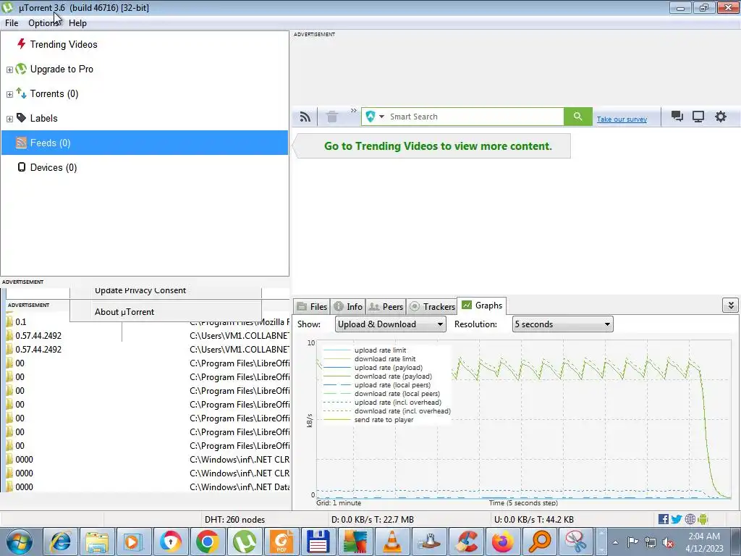
Task: Click the DHT: 260 nodes status text
Action: click(x=234, y=520)
